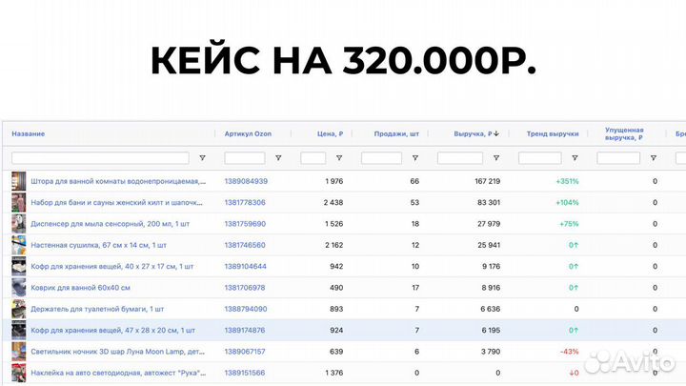Open product Коврик для ванной 60х40 см

80,288
